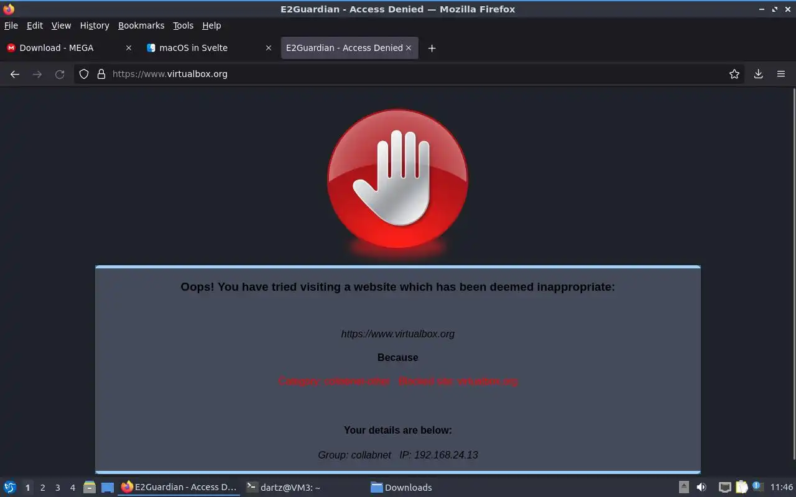
Task: Reload the current page
Action: click(60, 74)
